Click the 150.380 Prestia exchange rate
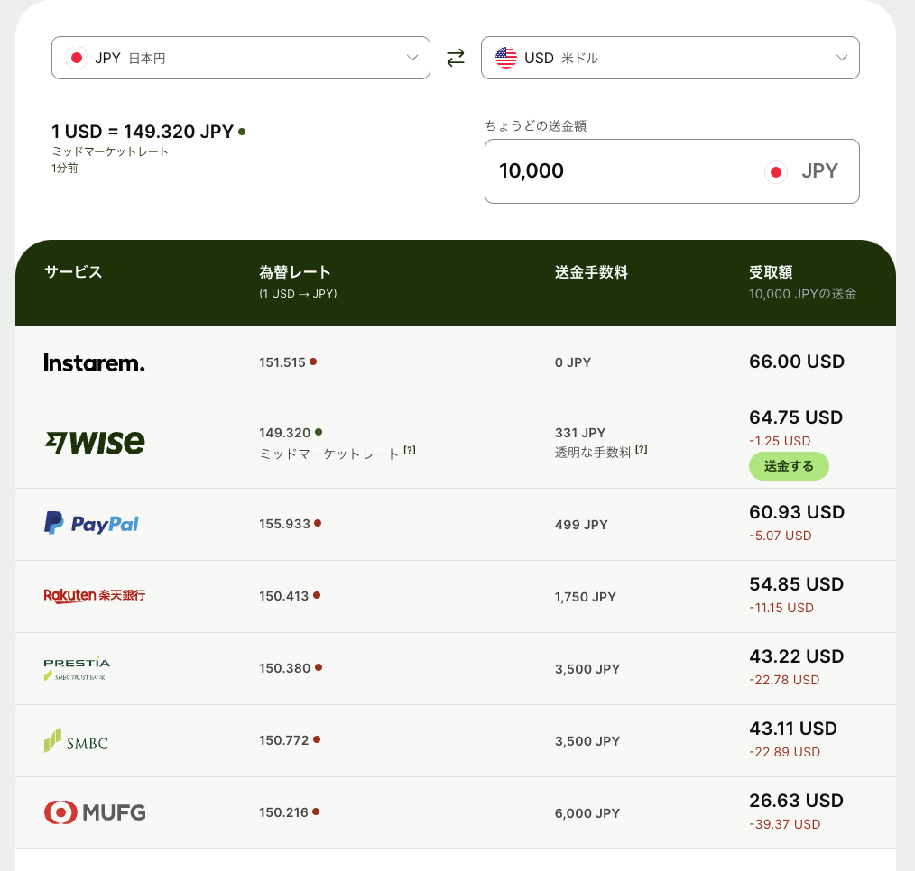 tap(285, 668)
